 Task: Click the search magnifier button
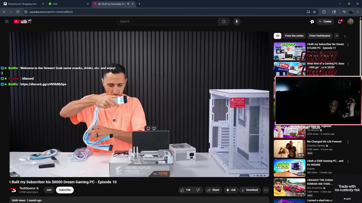pyautogui.click(x=224, y=21)
